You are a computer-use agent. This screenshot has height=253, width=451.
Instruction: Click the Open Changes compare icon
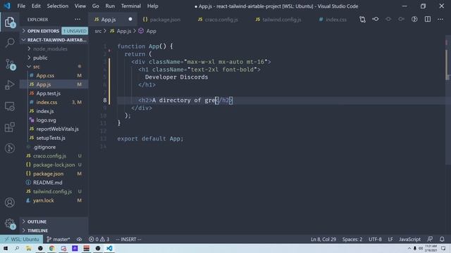[362, 19]
